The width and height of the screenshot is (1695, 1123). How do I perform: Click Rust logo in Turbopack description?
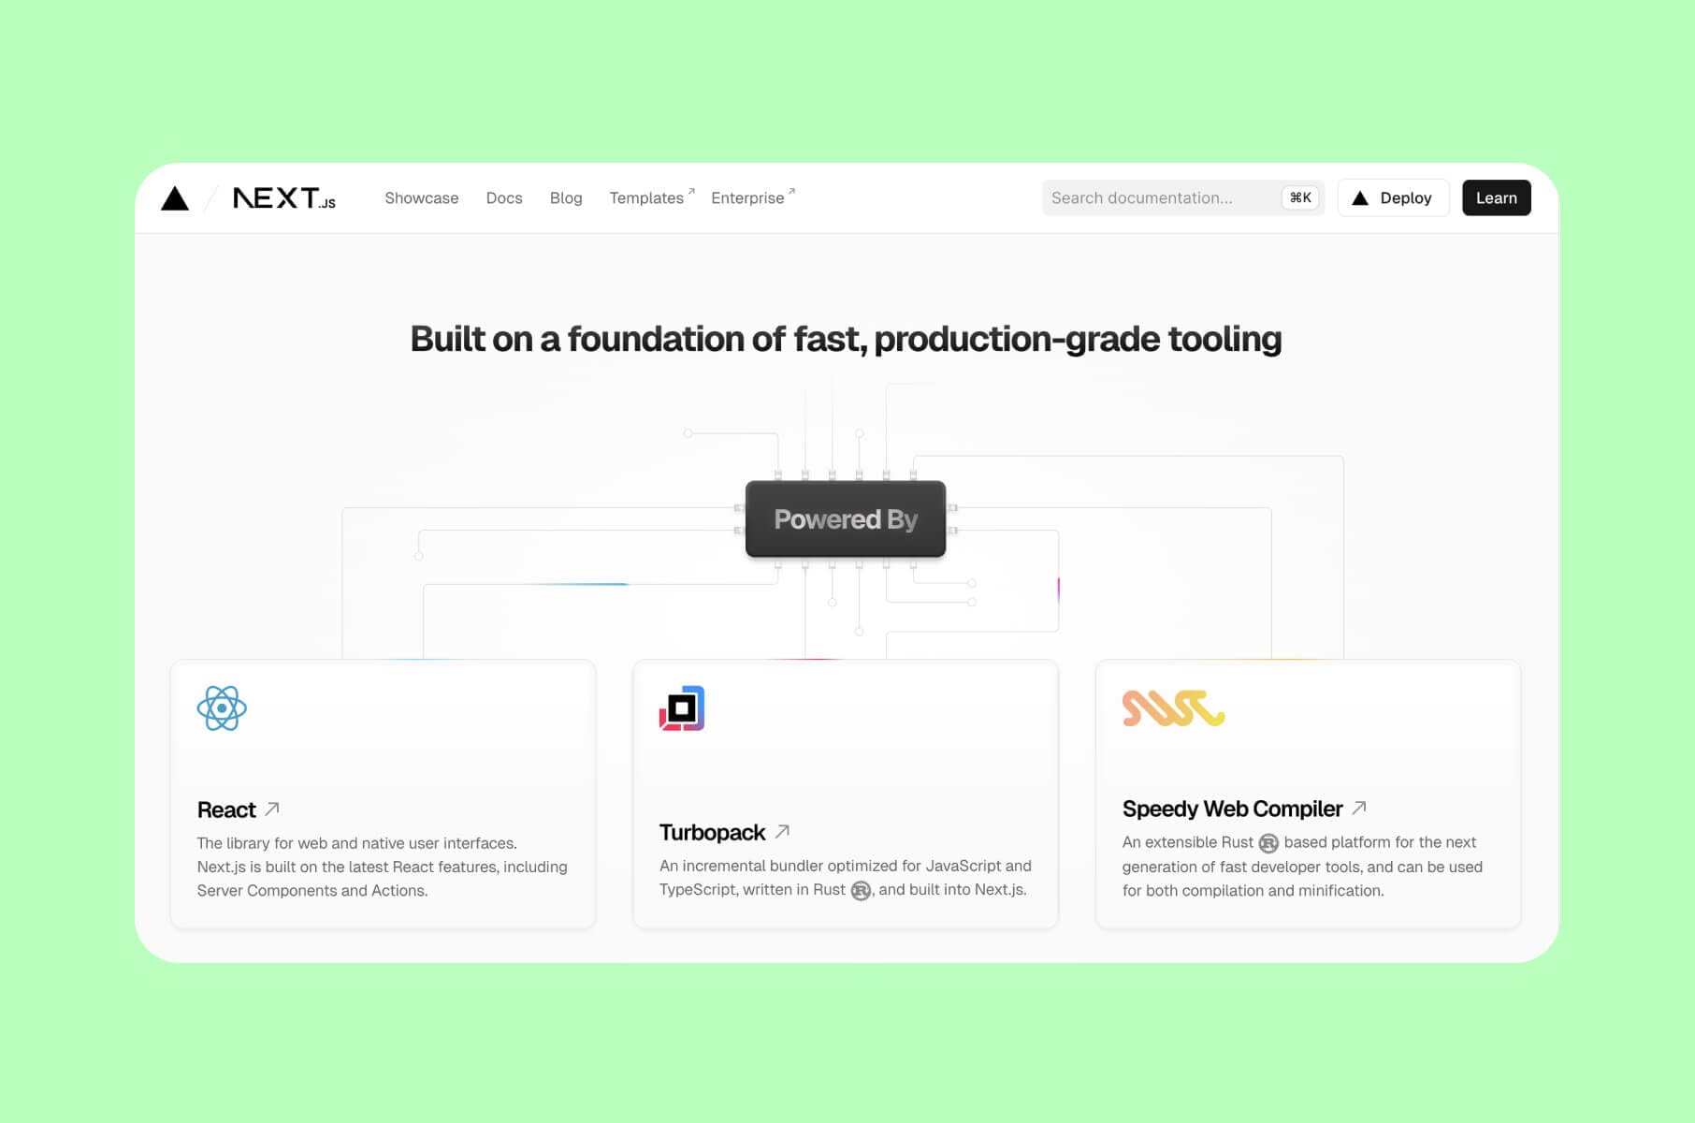pos(861,891)
